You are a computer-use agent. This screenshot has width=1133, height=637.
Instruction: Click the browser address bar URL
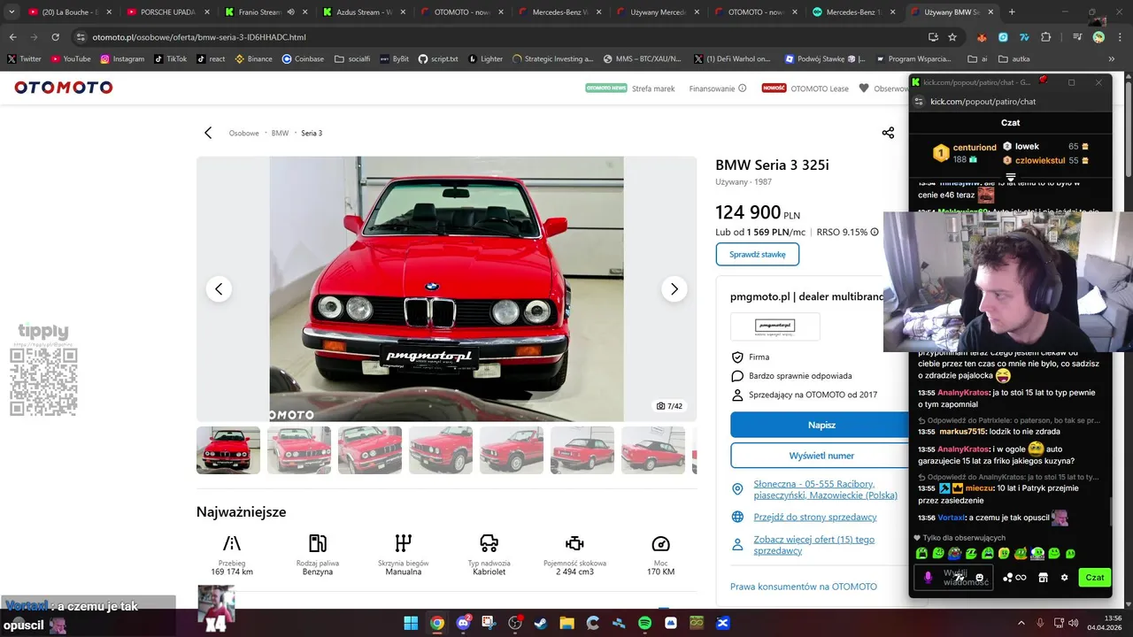pos(199,37)
